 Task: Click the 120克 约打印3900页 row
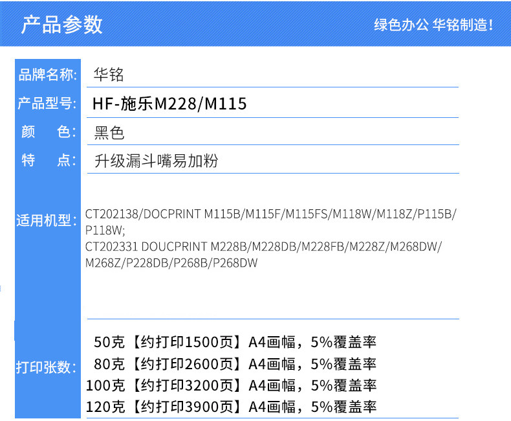(x=231, y=407)
